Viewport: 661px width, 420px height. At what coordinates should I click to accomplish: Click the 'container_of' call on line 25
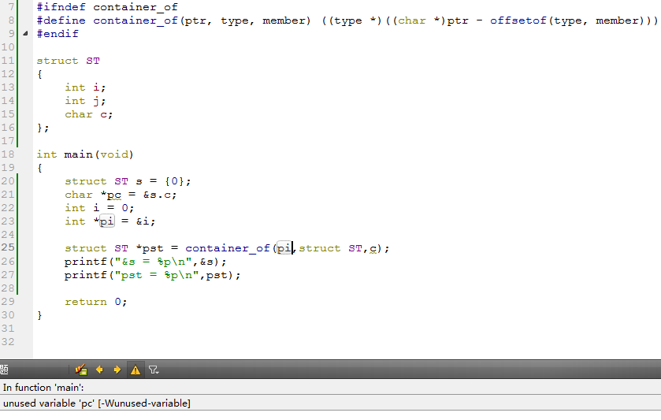[227, 248]
